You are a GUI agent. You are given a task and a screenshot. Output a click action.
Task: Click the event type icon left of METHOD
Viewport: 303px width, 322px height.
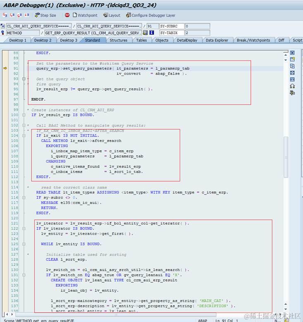click(x=2, y=33)
